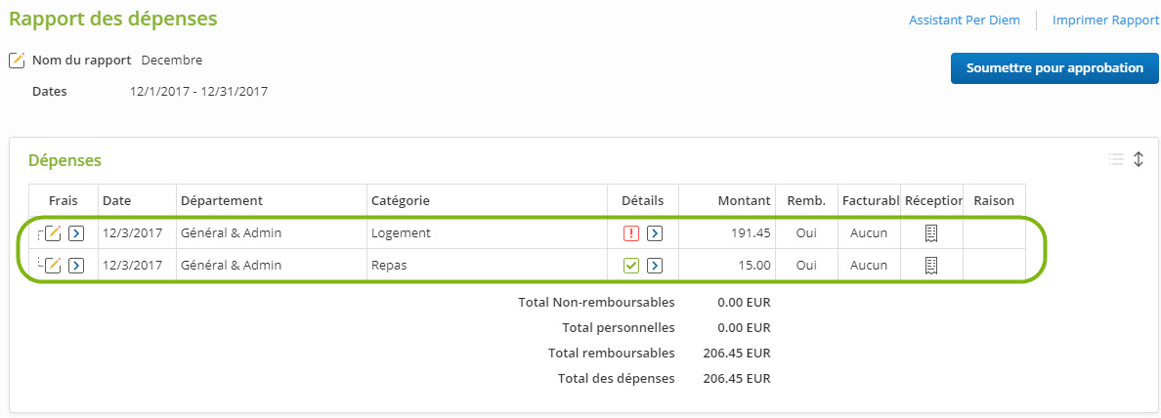Sort by the Montant column header
The height and width of the screenshot is (418, 1161).
point(744,201)
